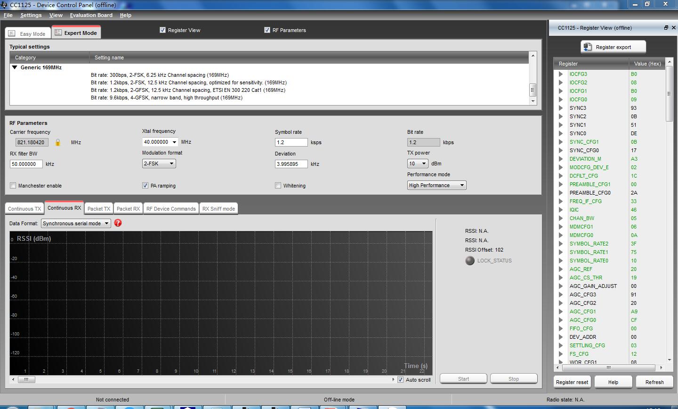Click the down arrow of Typical settings scrollbar
This screenshot has width=678, height=409.
coord(533,101)
